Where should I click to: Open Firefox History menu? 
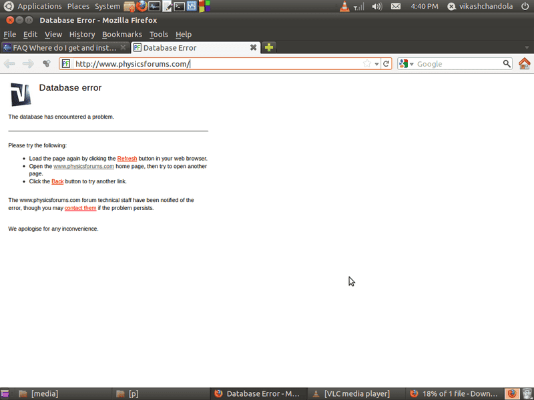[82, 35]
